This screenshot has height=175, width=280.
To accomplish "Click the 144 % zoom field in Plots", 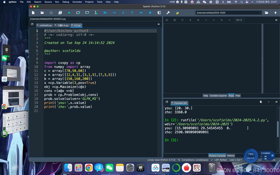I will pos(239,20).
